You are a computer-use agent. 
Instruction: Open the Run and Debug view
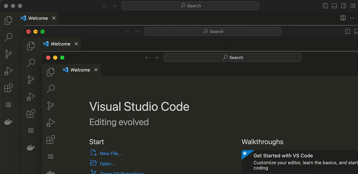click(51, 122)
